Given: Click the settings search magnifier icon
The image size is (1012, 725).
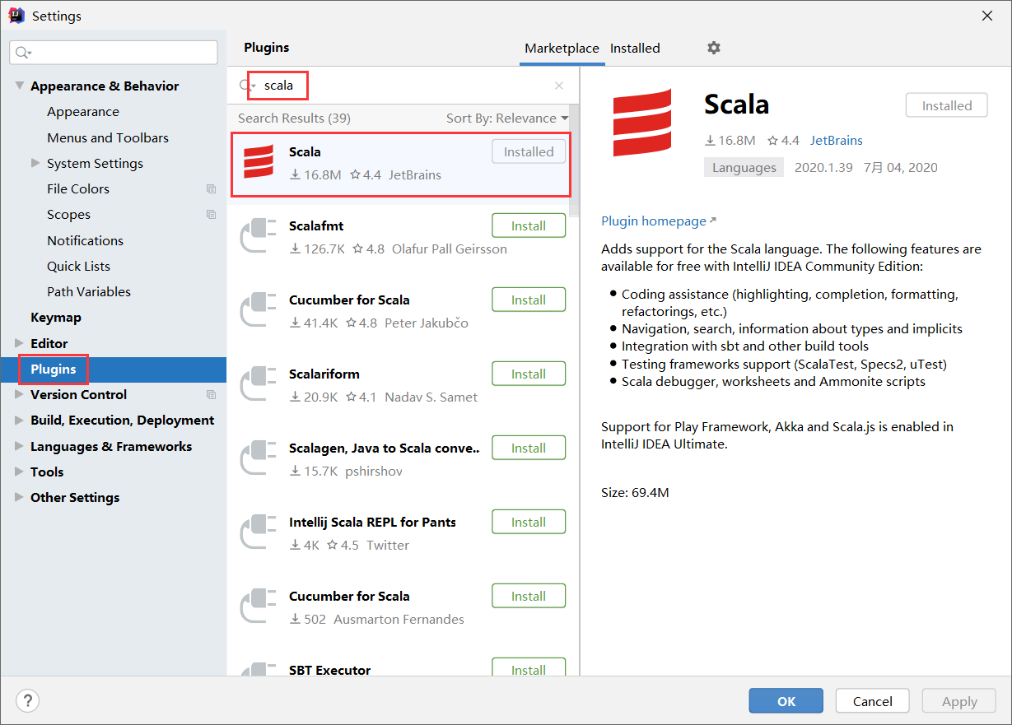Looking at the screenshot, I should [x=24, y=53].
